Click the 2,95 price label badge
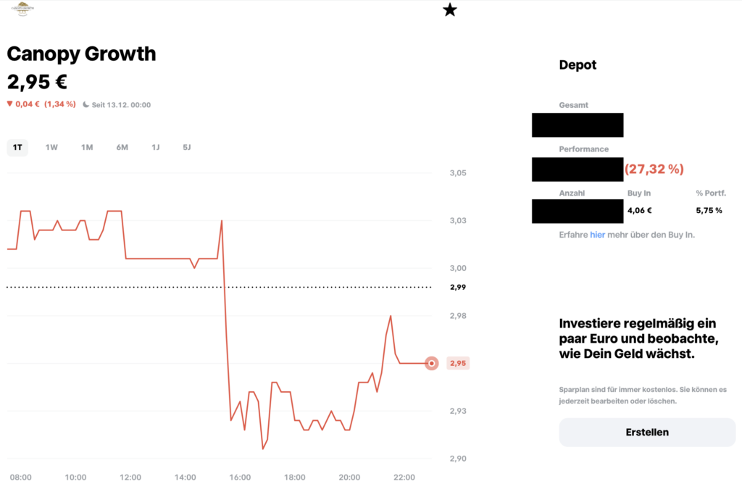This screenshot has width=742, height=484. point(458,363)
